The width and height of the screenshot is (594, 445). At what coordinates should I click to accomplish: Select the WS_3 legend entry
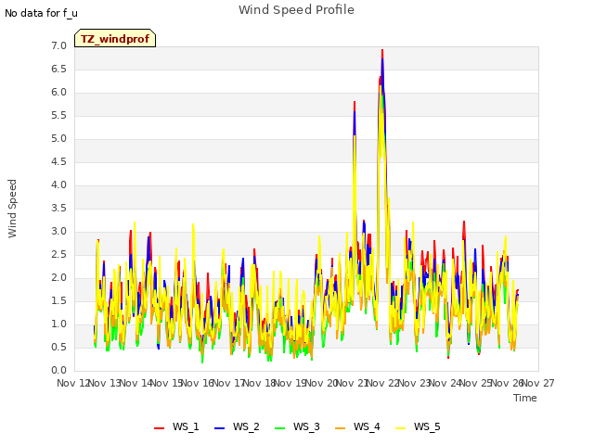tap(297, 426)
